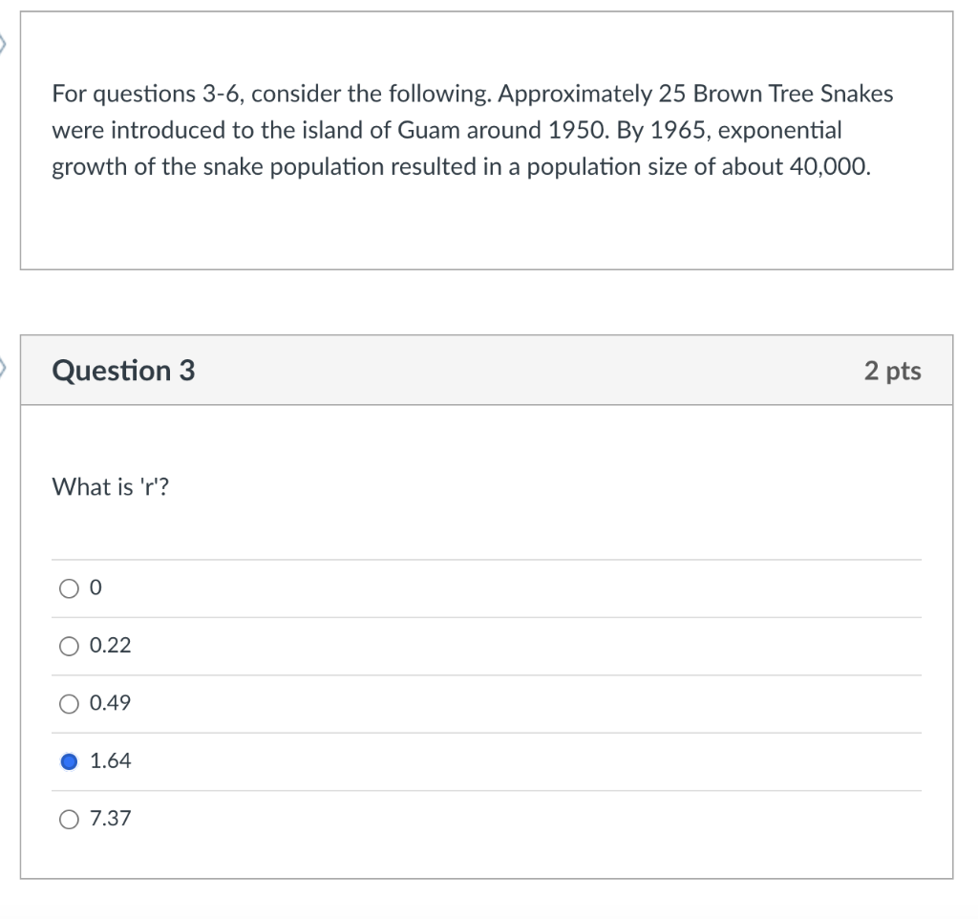
Task: Select the radio button for answer 0
Action: pyautogui.click(x=68, y=588)
